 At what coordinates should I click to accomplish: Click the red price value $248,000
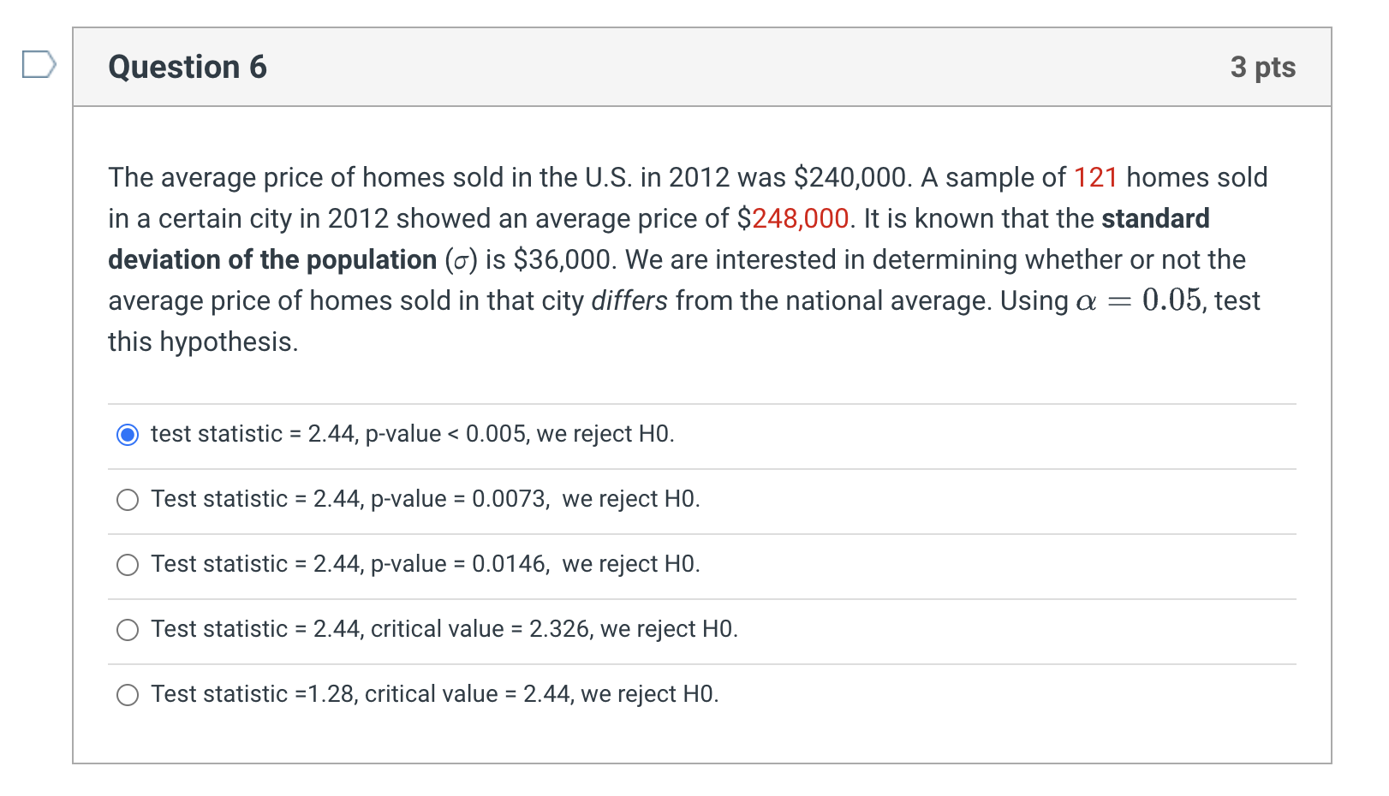pyautogui.click(x=793, y=218)
